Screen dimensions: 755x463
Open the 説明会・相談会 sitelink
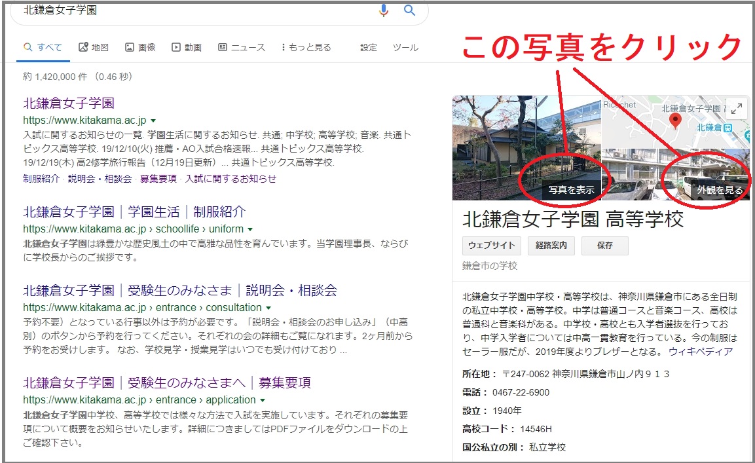100,179
